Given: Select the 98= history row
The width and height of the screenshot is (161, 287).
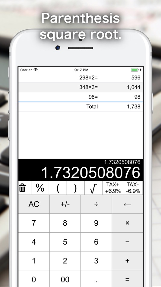Looking at the screenshot, I should pos(80,97).
